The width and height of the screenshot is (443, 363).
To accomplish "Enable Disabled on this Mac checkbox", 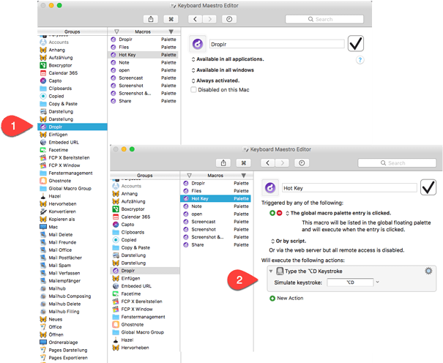I will point(193,90).
